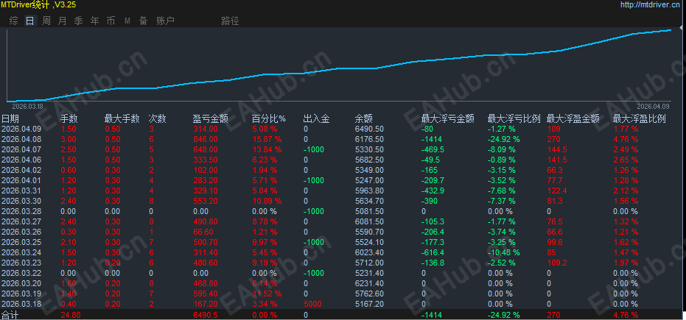Image resolution: width=686 pixels, height=320 pixels.
Task: Click the 合计 total row label
Action: click(10, 314)
